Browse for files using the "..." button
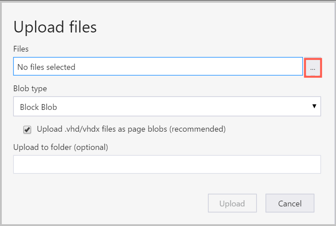 [312, 68]
